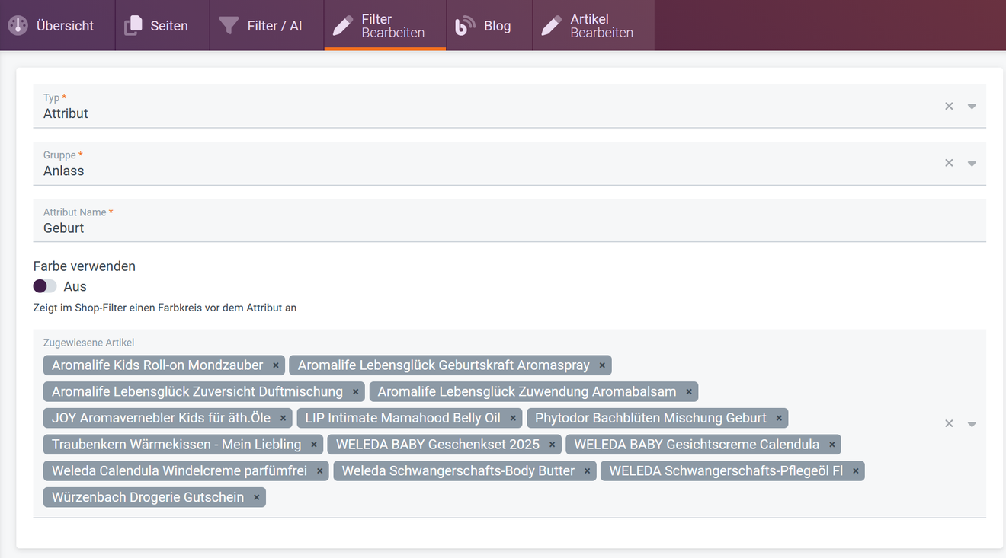The width and height of the screenshot is (1006, 558).
Task: Remove Aromalife Lebensglück Zuwendung Aromabalsam chip
Action: (x=689, y=392)
